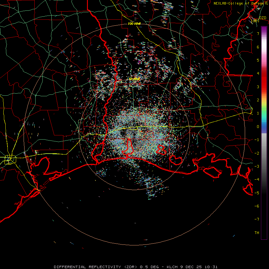The image size is (269, 269).
Task: Click the colorbar tick label -4
Action: coord(257,180)
